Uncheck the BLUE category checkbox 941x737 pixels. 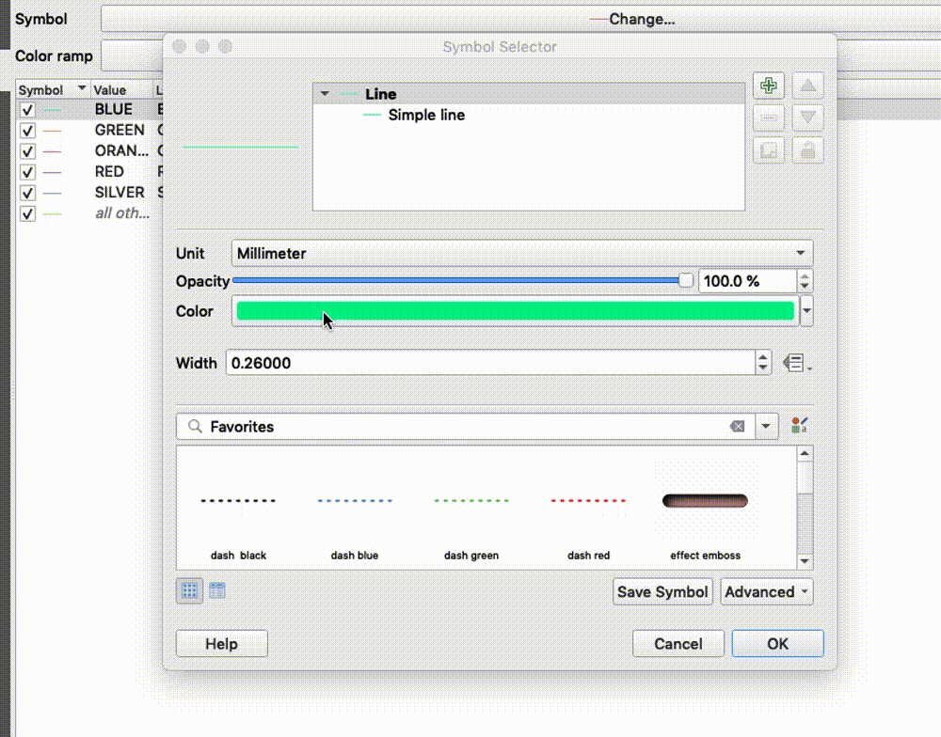pyautogui.click(x=27, y=110)
